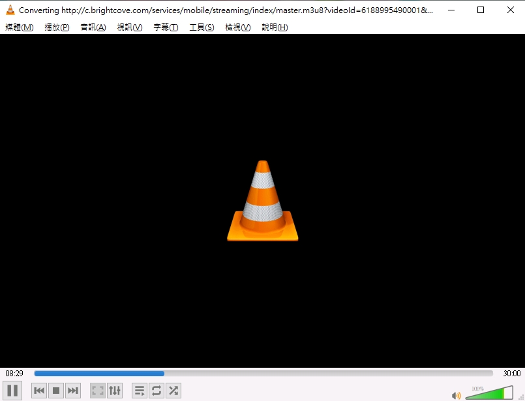Open the 工具(S) menu
The image size is (525, 401).
point(202,27)
